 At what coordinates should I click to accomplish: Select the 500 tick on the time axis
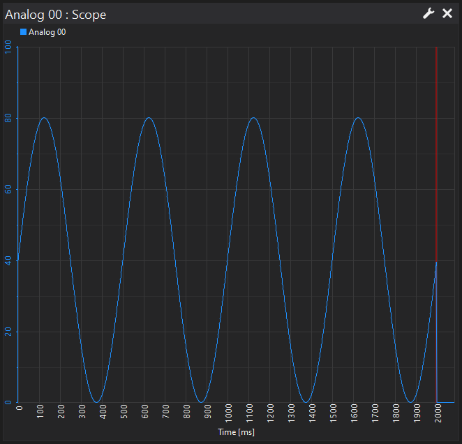tap(124, 412)
